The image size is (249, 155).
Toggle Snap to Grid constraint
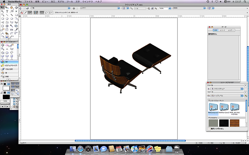click(13, 84)
